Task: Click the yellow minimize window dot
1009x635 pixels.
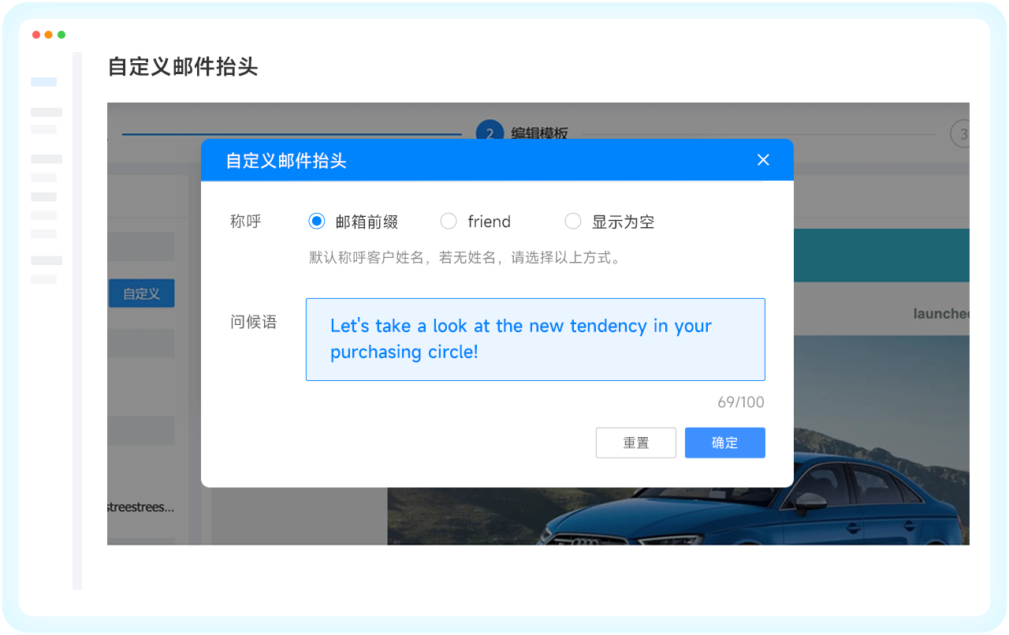Action: 49,35
